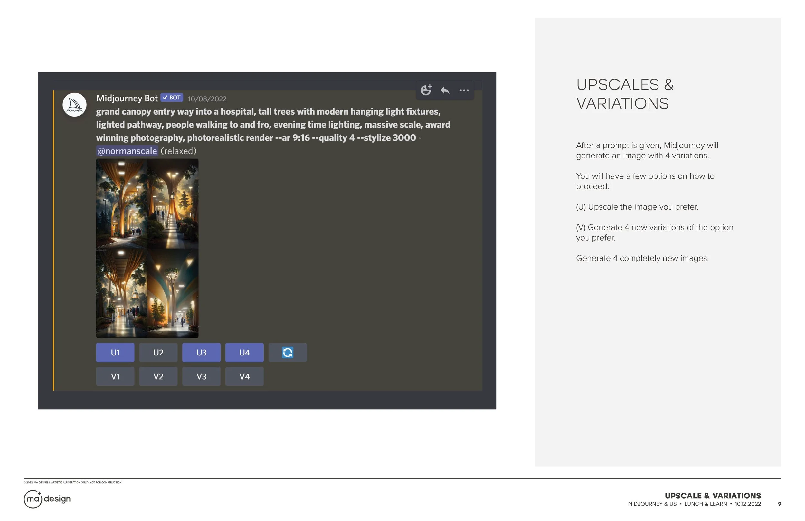Click the page number 9
Image resolution: width=805 pixels, height=521 pixels.
pyautogui.click(x=780, y=504)
